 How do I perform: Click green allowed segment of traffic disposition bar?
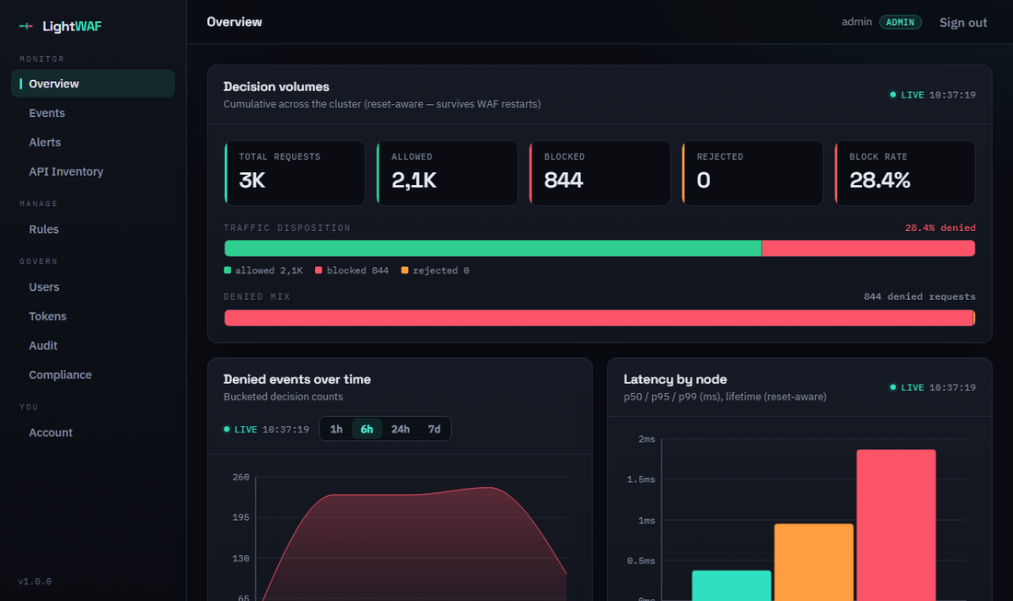493,248
